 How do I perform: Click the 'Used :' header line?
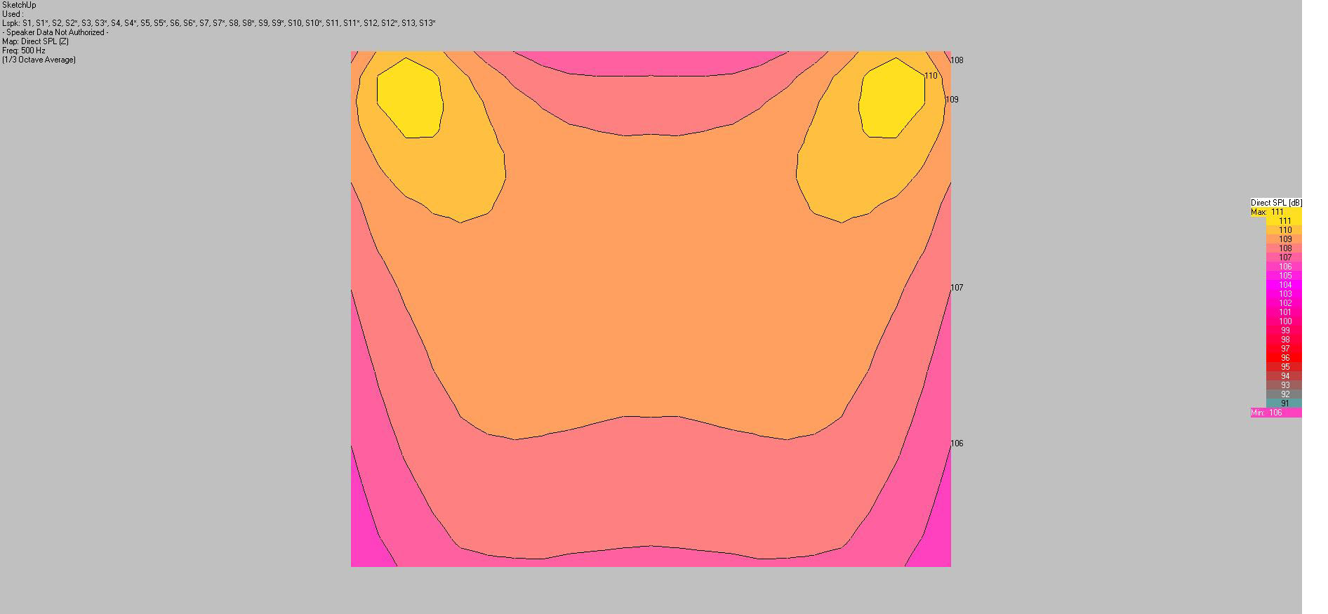pyautogui.click(x=13, y=14)
